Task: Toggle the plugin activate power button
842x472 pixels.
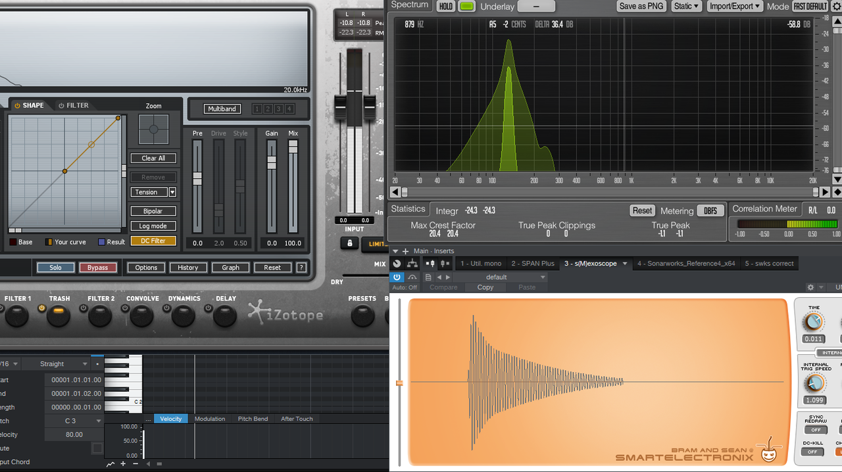Action: click(x=397, y=277)
